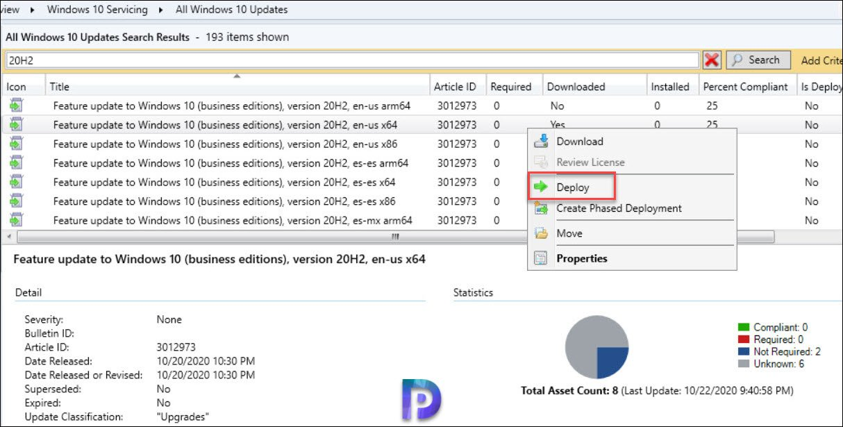Click update icon for es-es arm64 row
Screen dimensions: 843x427
(x=16, y=163)
